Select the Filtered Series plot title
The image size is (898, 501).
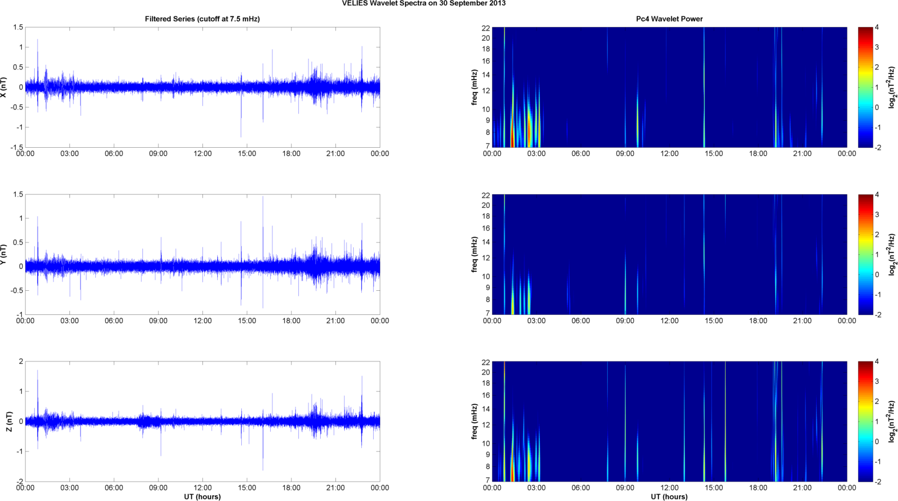[x=202, y=19]
